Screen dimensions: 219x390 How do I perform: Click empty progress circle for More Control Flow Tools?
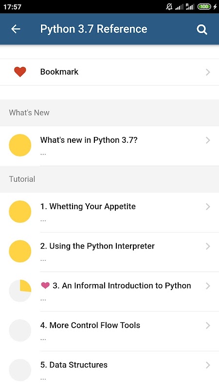[x=20, y=331]
